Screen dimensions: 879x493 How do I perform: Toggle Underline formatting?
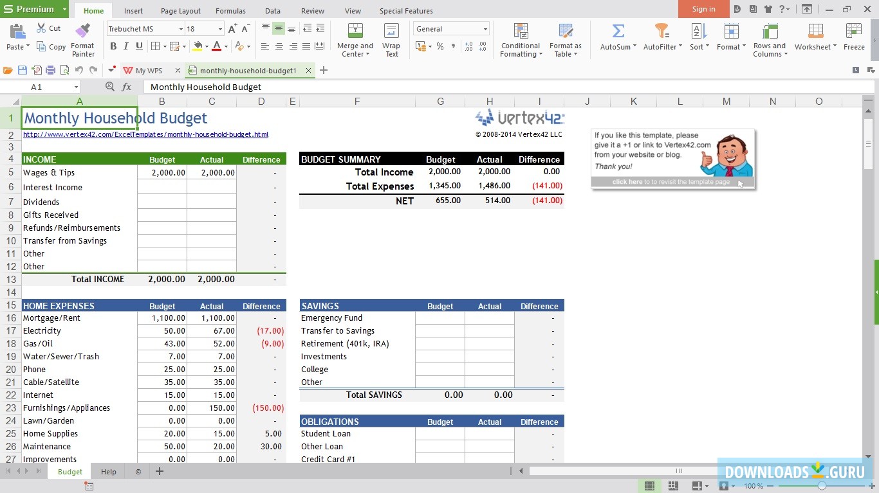(x=138, y=46)
